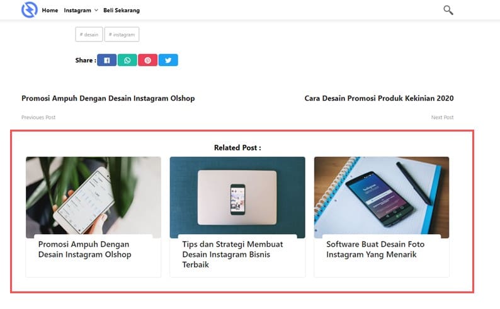The width and height of the screenshot is (500, 309).
Task: Click the Previoues Post label
Action: click(38, 117)
